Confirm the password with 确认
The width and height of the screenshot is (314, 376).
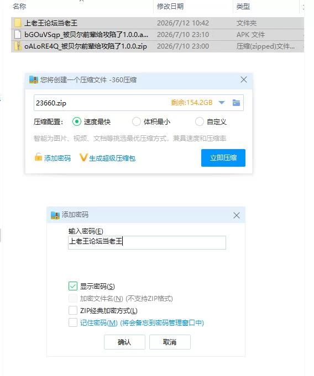[x=124, y=342]
